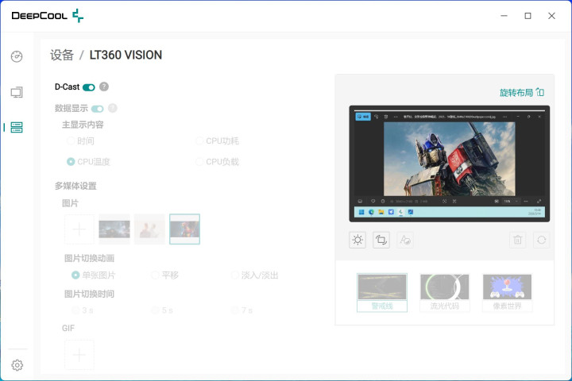This screenshot has width=572, height=381.
Task: Click the crop/rotate image icon below preview
Action: click(381, 240)
